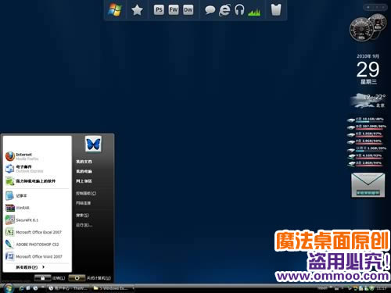Click the star favorites icon in dock
Viewport: 391px width, 293px height.
point(137,10)
